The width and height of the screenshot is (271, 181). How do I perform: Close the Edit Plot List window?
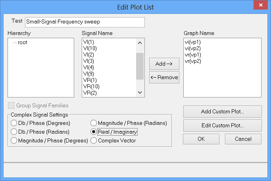[x=261, y=6]
